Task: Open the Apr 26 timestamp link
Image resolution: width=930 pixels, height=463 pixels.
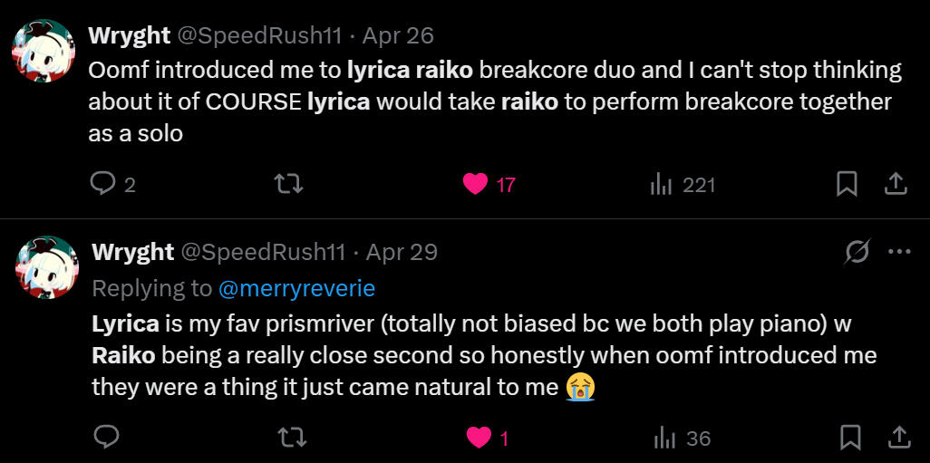Action: coord(398,35)
